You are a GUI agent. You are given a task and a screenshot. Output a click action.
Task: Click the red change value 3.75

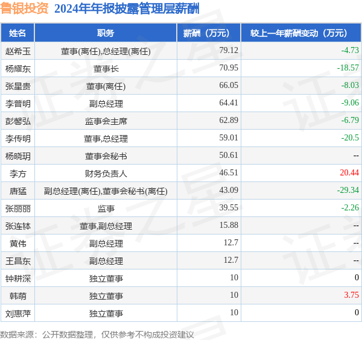coord(351,295)
